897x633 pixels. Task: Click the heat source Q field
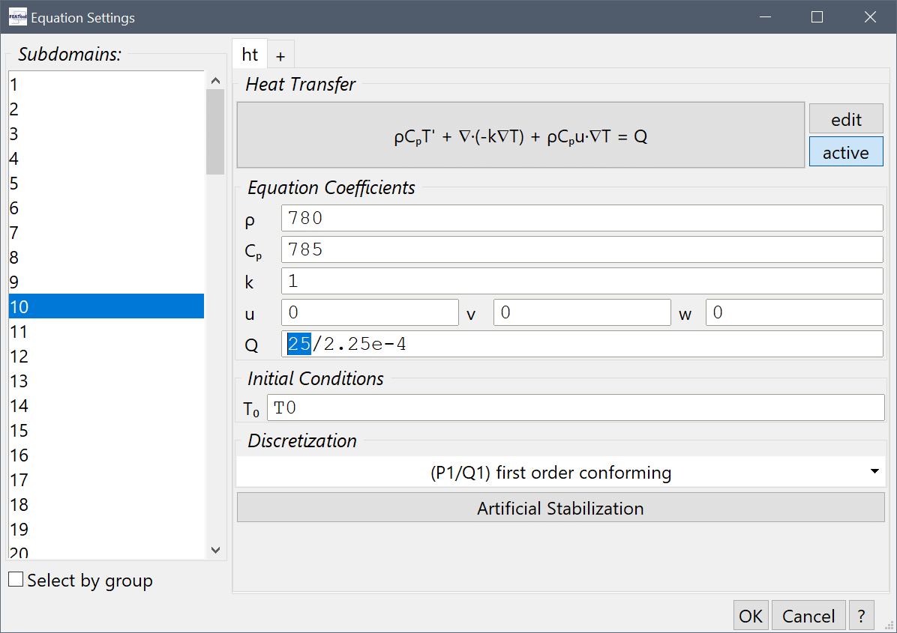click(581, 344)
